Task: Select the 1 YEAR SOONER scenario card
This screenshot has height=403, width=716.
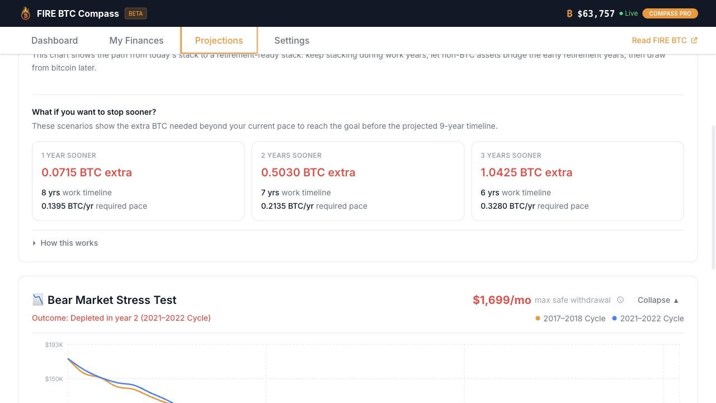Action: [x=138, y=181]
